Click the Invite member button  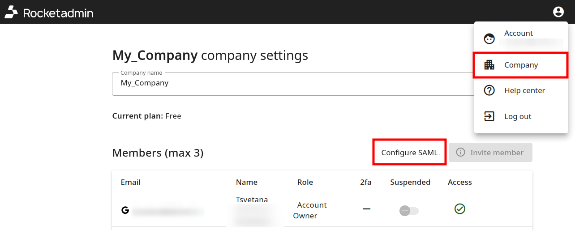click(x=490, y=153)
